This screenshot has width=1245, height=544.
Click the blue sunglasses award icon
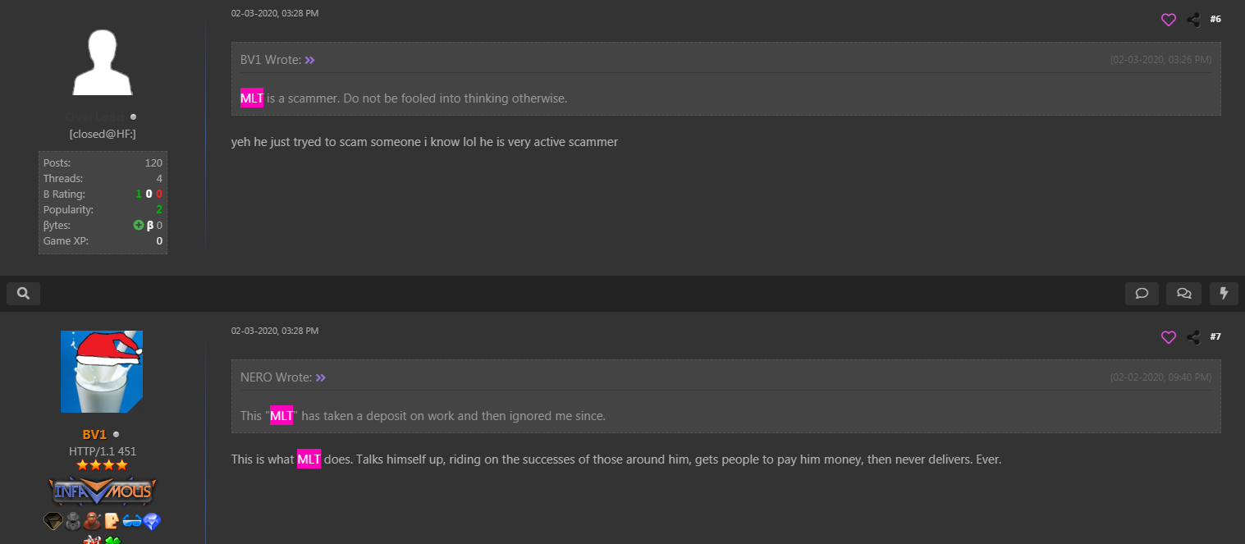131,521
